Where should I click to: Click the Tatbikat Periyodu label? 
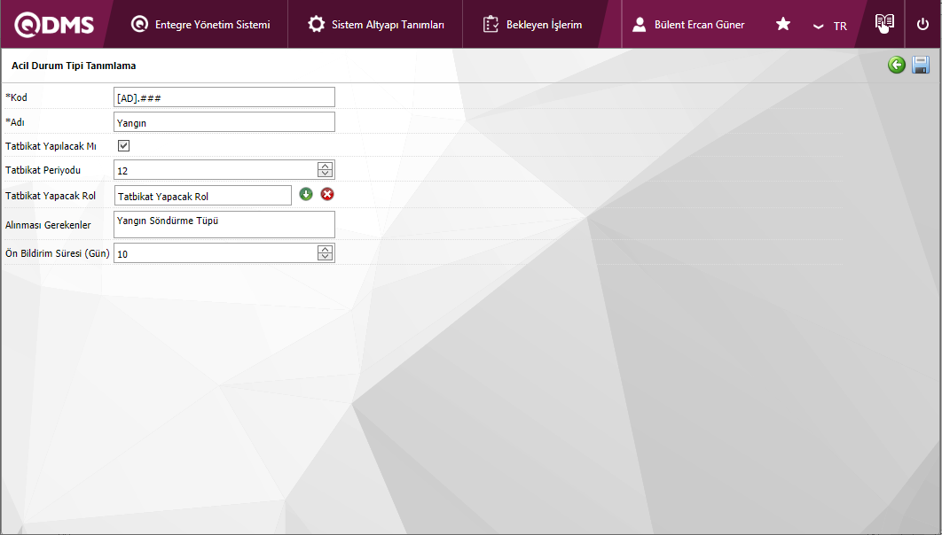(x=43, y=170)
